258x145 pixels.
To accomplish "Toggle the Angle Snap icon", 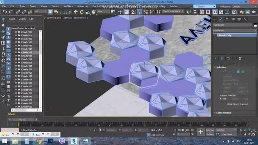I will (x=139, y=12).
